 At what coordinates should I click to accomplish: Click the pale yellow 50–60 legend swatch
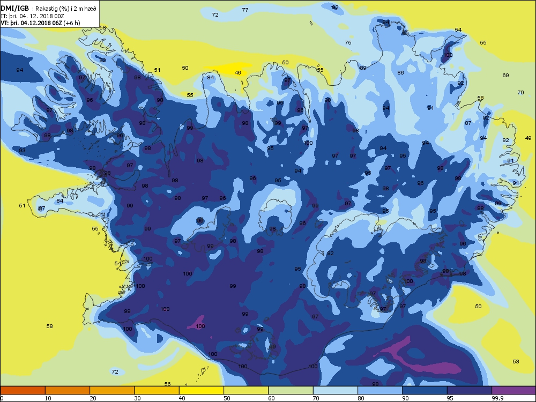(x=246, y=390)
